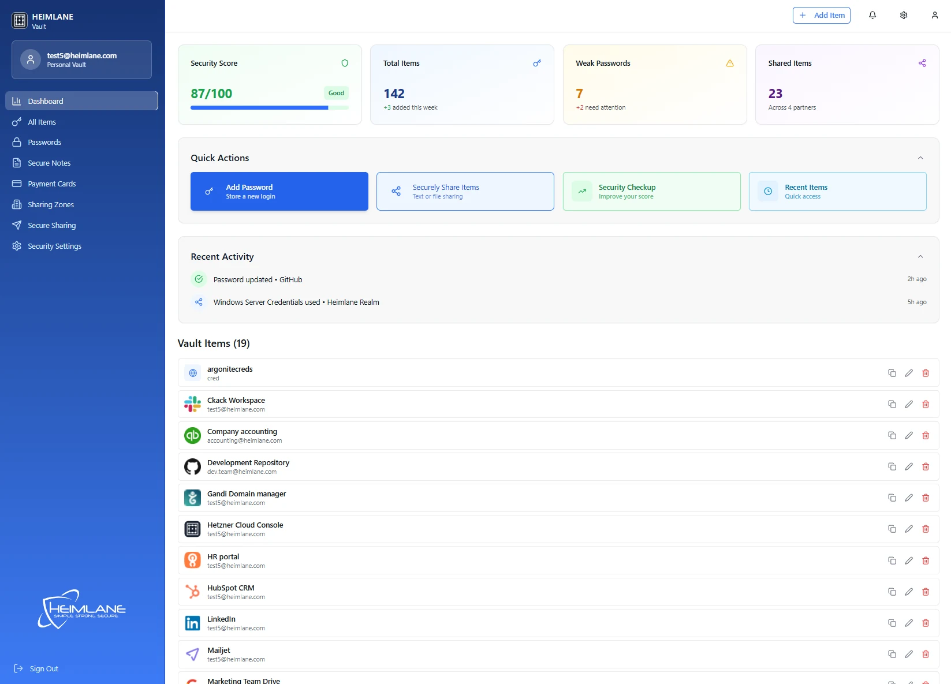
Task: Open the Development Repository GitHub logo
Action: pyautogui.click(x=192, y=466)
